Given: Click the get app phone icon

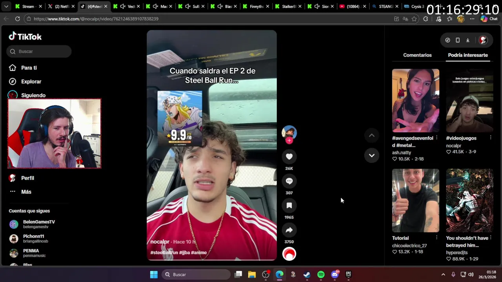Looking at the screenshot, I should [458, 40].
